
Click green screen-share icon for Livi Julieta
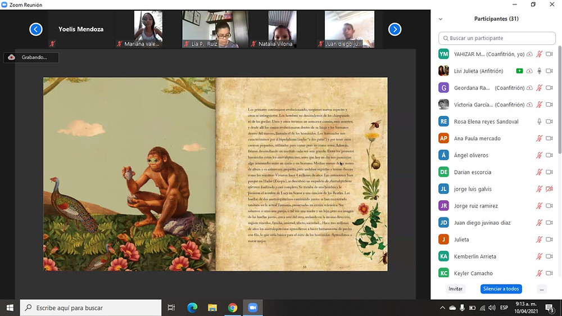pos(519,71)
